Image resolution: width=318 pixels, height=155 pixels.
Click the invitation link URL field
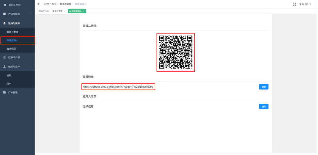(x=118, y=87)
